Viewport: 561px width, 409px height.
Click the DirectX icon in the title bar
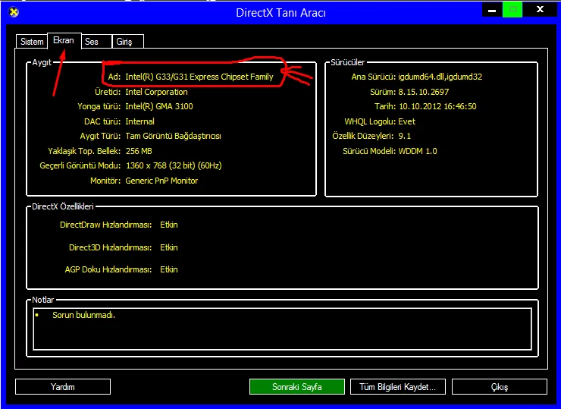coord(14,12)
